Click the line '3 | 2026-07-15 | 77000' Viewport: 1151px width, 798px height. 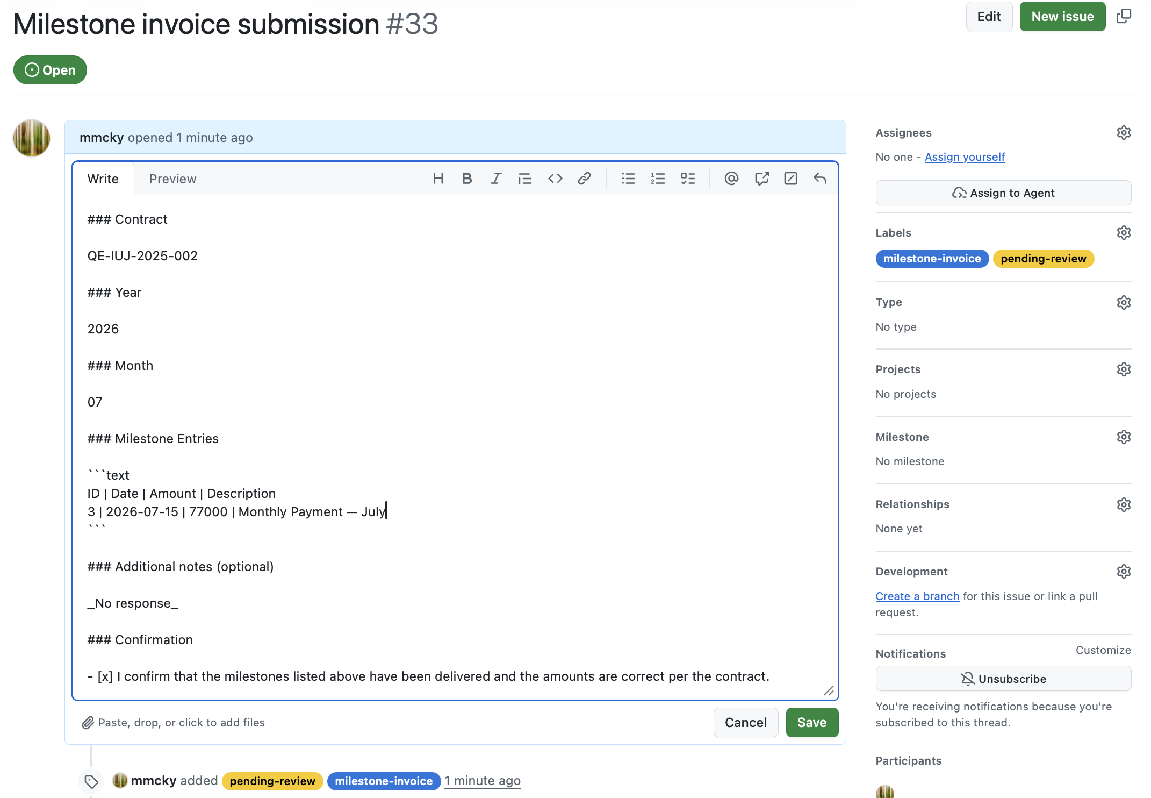tap(236, 512)
